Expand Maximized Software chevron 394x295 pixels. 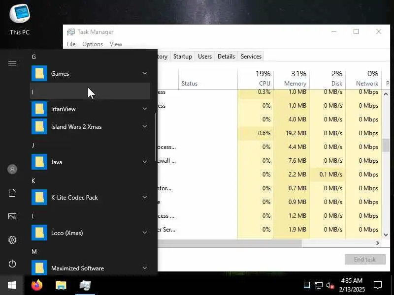(x=145, y=268)
